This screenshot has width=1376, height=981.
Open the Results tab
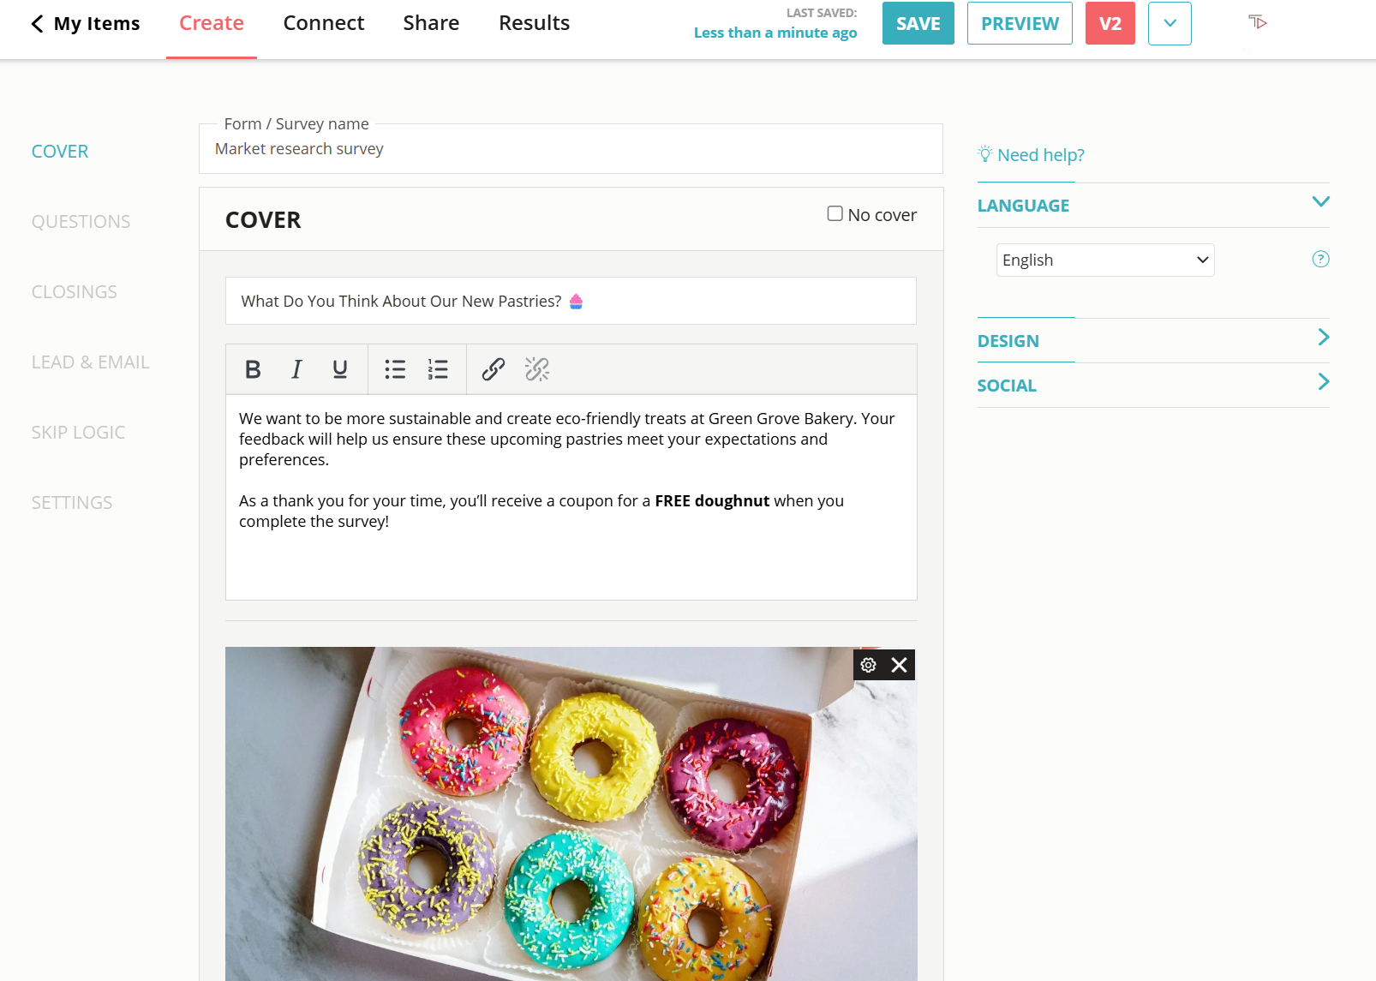[534, 23]
